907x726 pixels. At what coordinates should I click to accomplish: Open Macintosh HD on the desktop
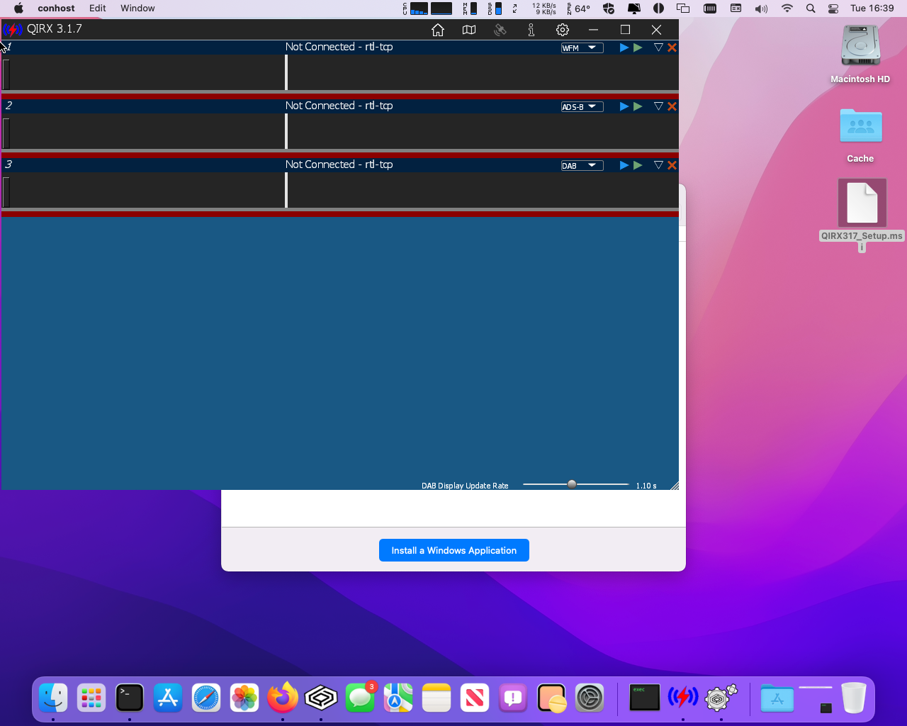tap(860, 54)
